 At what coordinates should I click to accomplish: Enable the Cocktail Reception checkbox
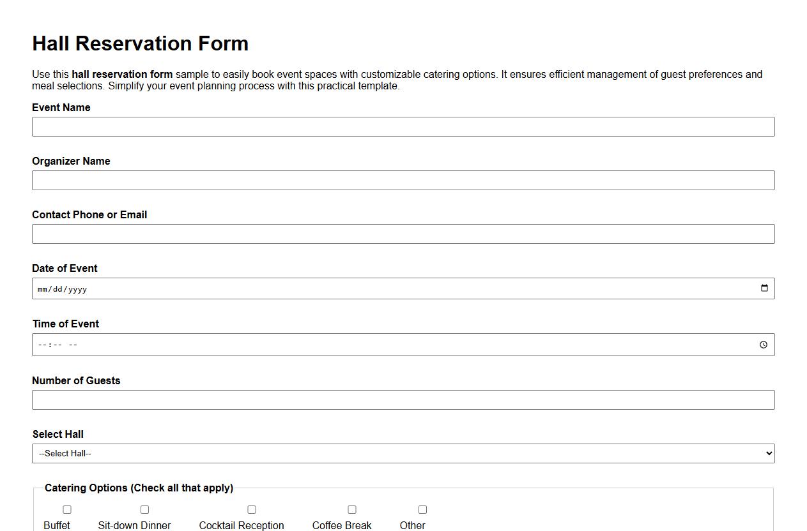pyautogui.click(x=252, y=509)
